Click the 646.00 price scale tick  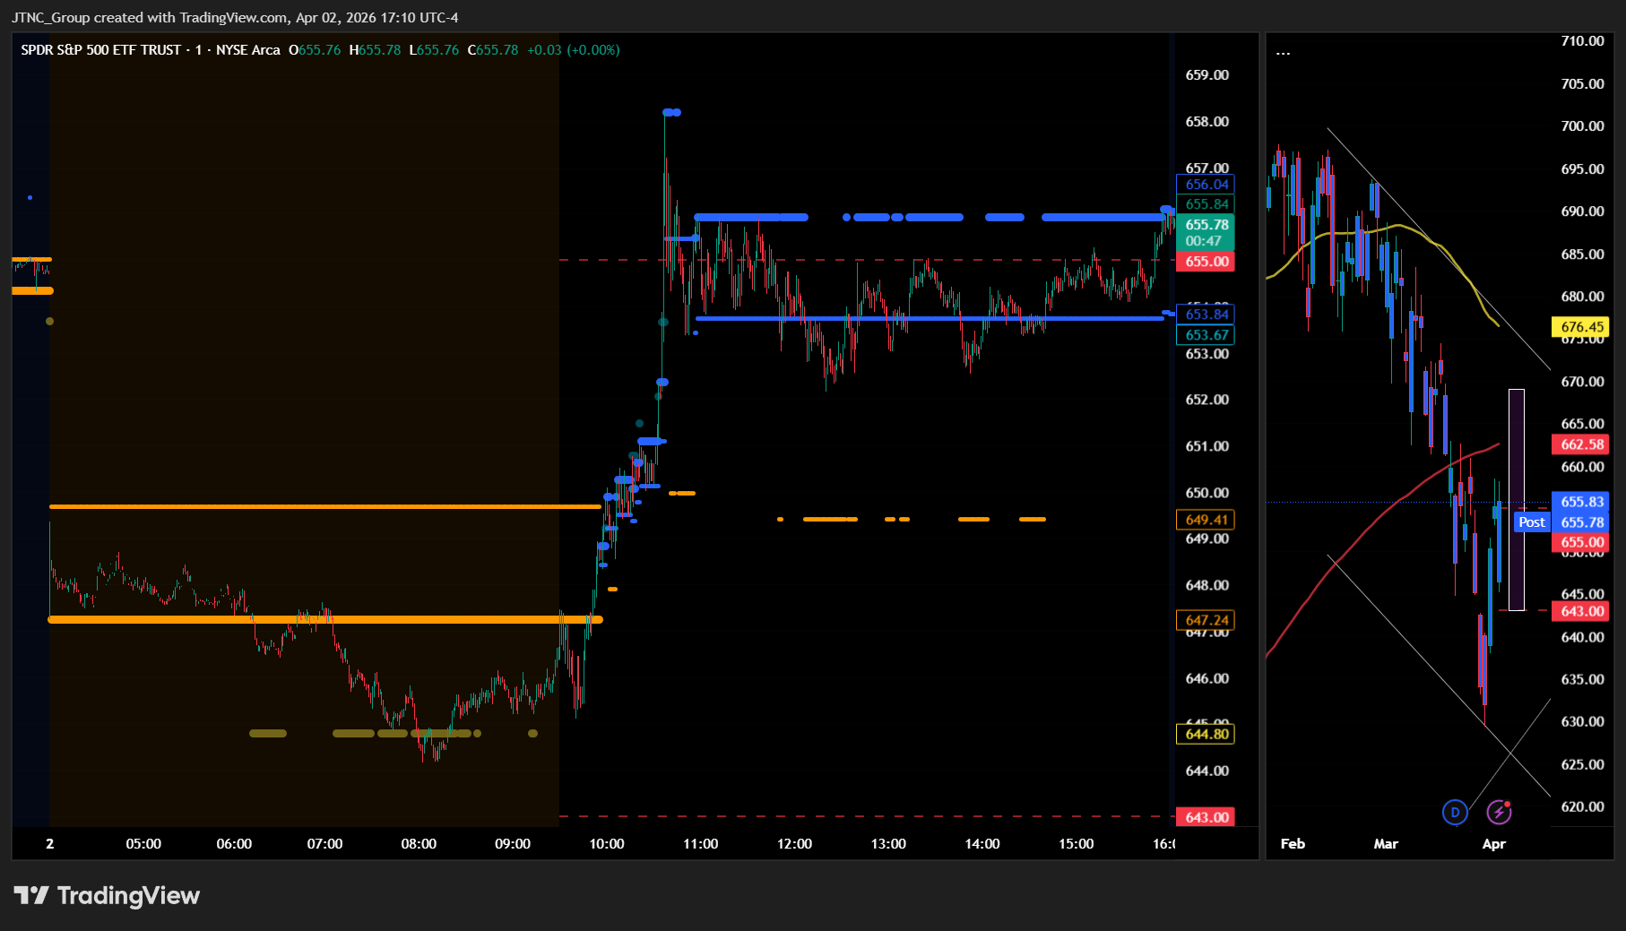click(x=1207, y=678)
